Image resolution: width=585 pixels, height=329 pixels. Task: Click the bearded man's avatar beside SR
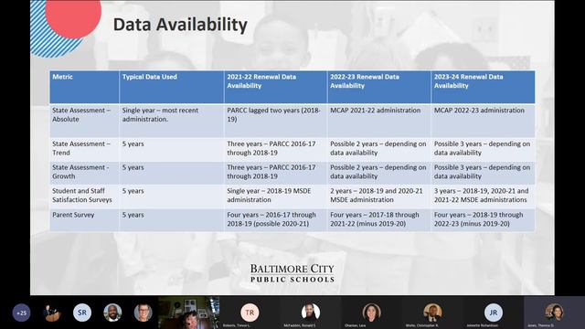tap(112, 313)
